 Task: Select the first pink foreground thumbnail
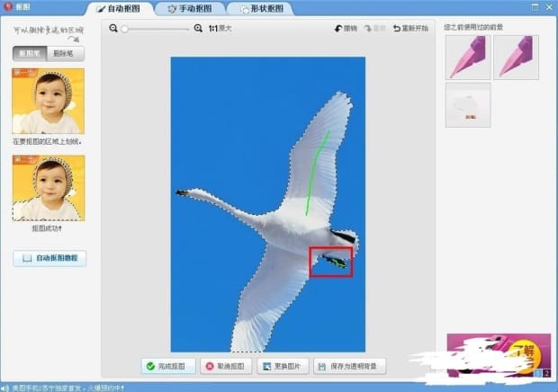click(468, 58)
